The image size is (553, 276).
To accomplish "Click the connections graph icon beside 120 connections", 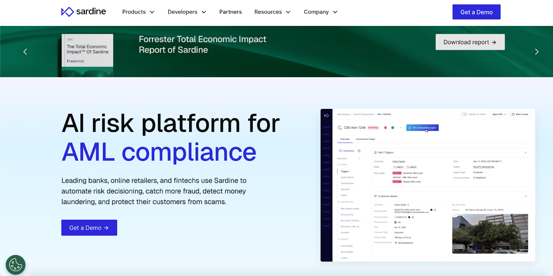I will pos(396,243).
